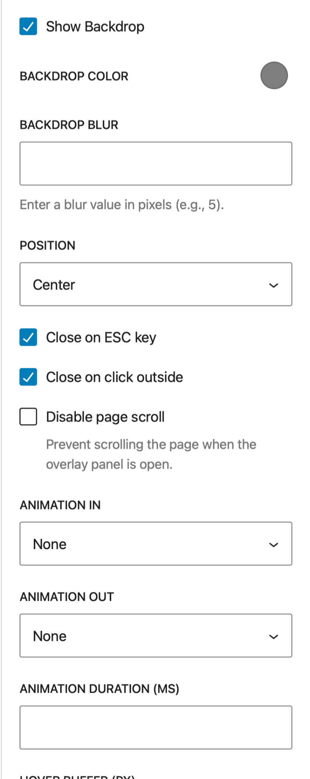Open the Position dropdown
This screenshot has height=779, width=310.
click(156, 284)
